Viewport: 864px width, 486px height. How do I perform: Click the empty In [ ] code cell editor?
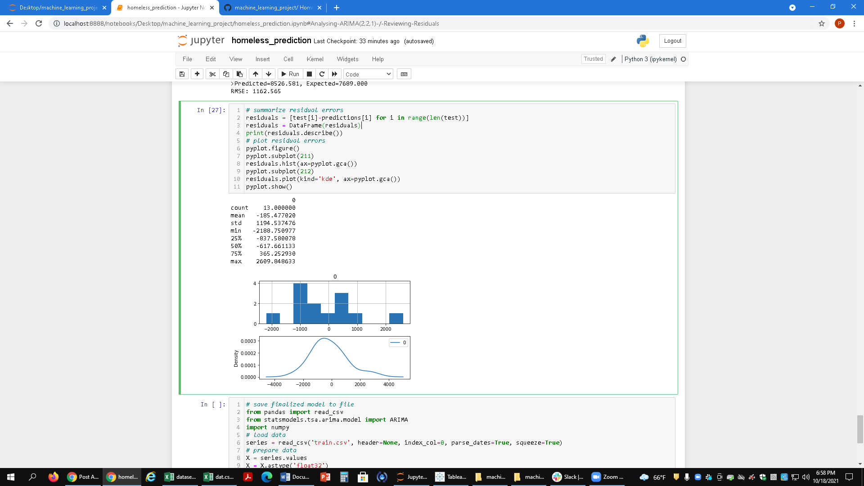452,433
